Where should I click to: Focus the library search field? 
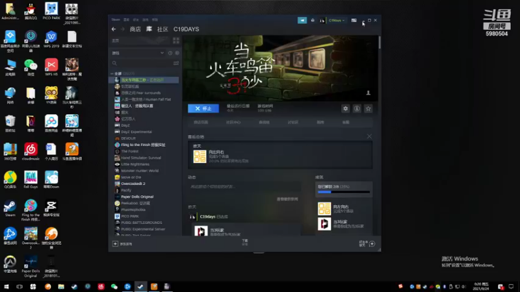[x=142, y=63]
